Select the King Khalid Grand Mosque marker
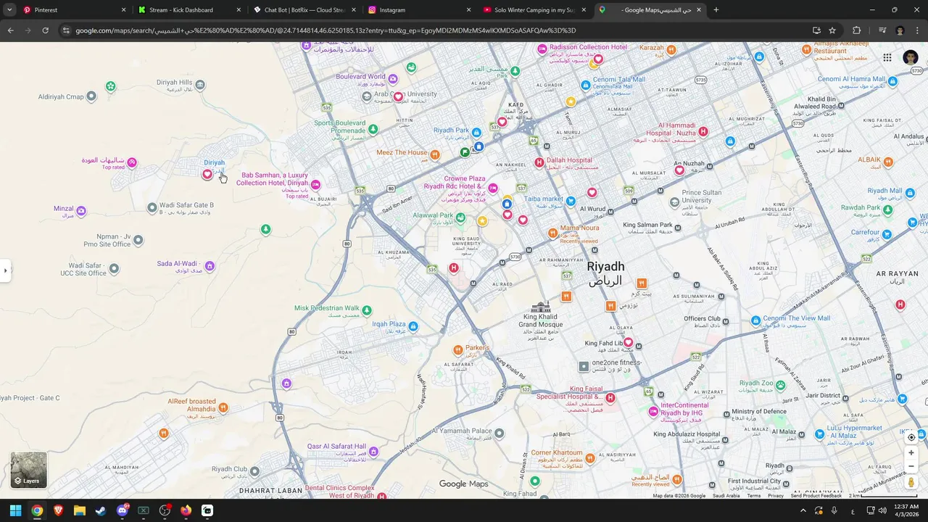Viewport: 928px width, 522px height. (x=541, y=307)
